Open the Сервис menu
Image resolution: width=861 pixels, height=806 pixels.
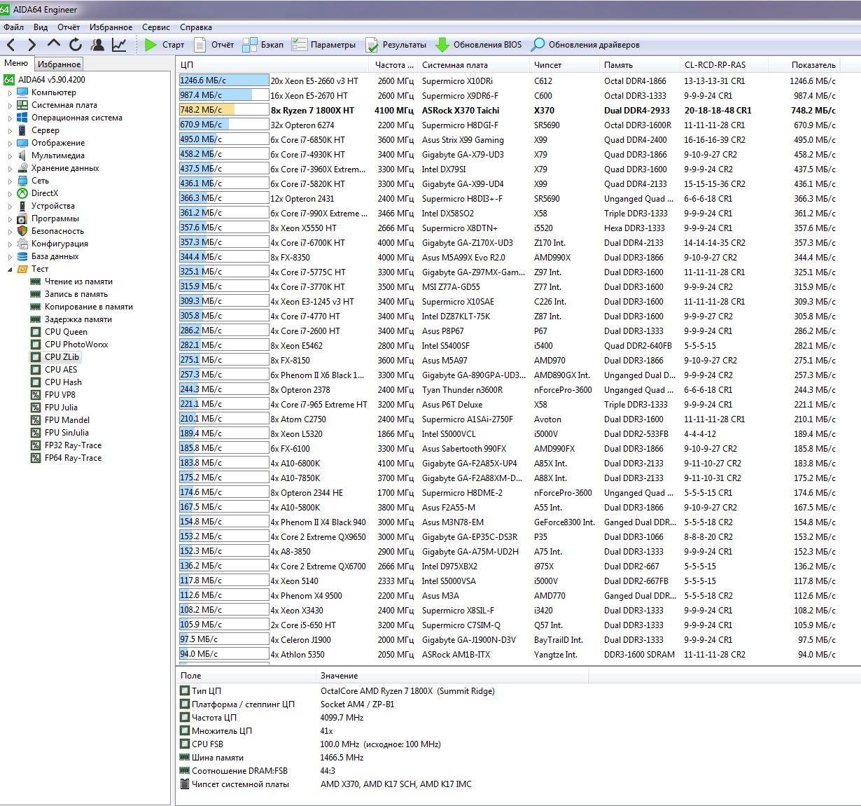156,27
